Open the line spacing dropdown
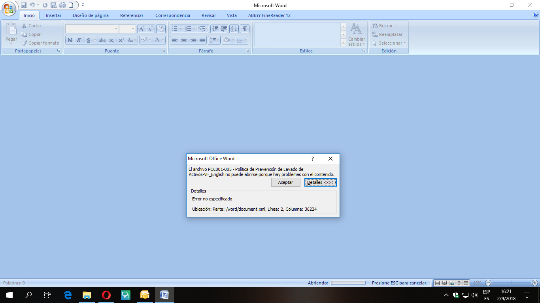 pos(214,40)
